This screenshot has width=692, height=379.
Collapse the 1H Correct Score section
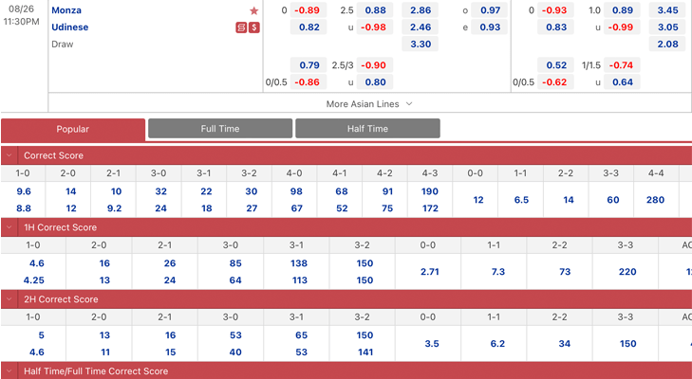pos(9,227)
